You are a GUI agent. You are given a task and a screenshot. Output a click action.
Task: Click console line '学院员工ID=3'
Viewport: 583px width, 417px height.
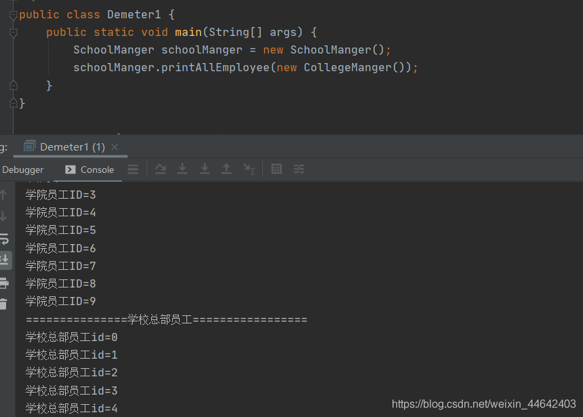pos(60,195)
